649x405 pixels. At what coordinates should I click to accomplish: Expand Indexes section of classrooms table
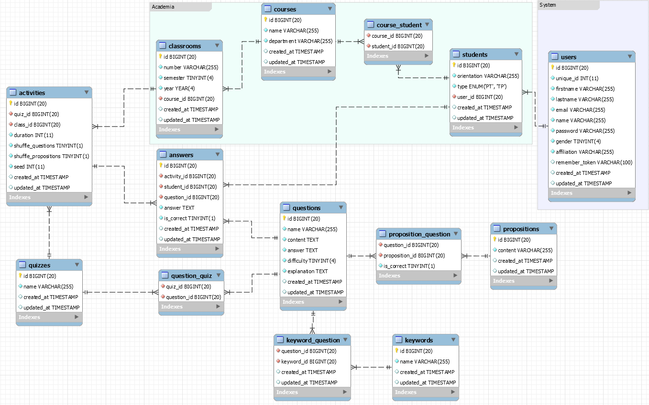click(217, 129)
